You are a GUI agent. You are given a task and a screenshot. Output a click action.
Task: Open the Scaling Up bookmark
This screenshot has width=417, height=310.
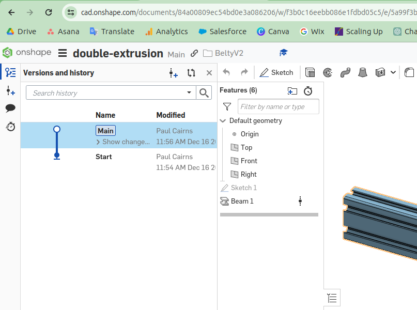pos(359,32)
